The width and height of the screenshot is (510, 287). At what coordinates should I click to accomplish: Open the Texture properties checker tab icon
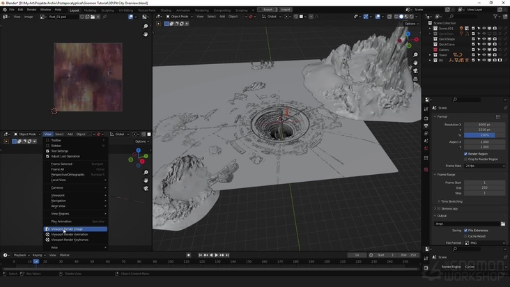tap(426, 170)
